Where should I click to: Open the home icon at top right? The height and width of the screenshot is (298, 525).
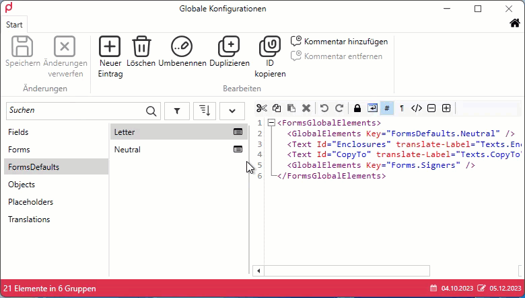(515, 23)
